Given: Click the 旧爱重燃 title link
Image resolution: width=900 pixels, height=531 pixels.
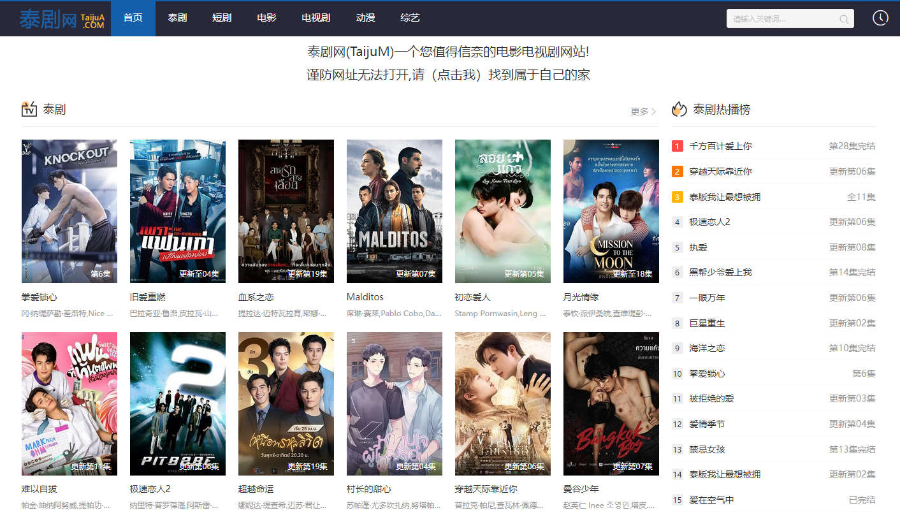Looking at the screenshot, I should coord(148,297).
